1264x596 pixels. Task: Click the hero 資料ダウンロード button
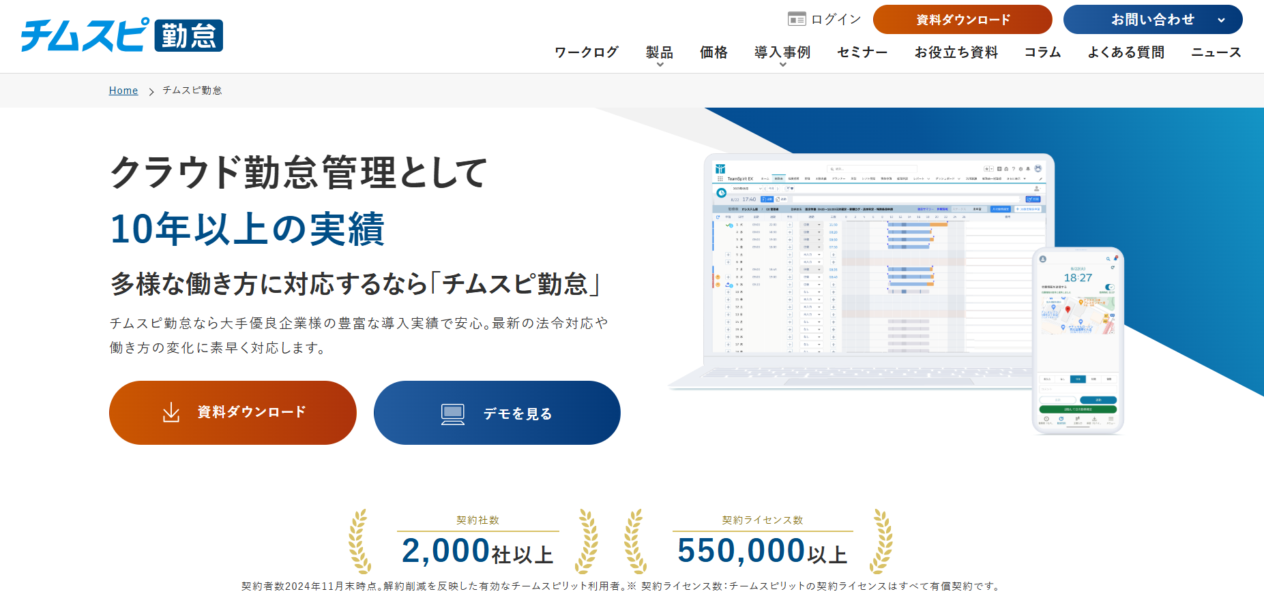(x=233, y=413)
